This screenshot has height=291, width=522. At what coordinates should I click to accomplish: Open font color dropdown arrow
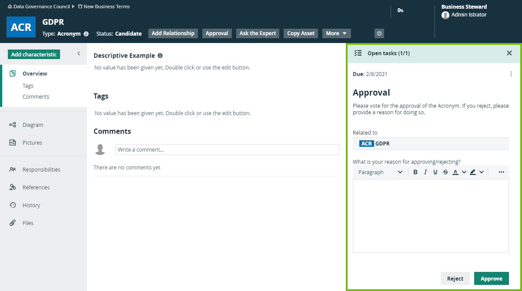coord(464,172)
